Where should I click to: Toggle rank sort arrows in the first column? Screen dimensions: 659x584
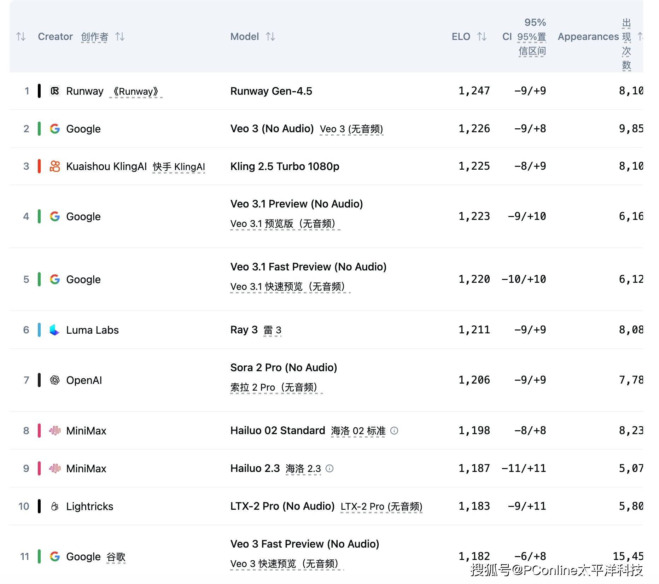21,36
